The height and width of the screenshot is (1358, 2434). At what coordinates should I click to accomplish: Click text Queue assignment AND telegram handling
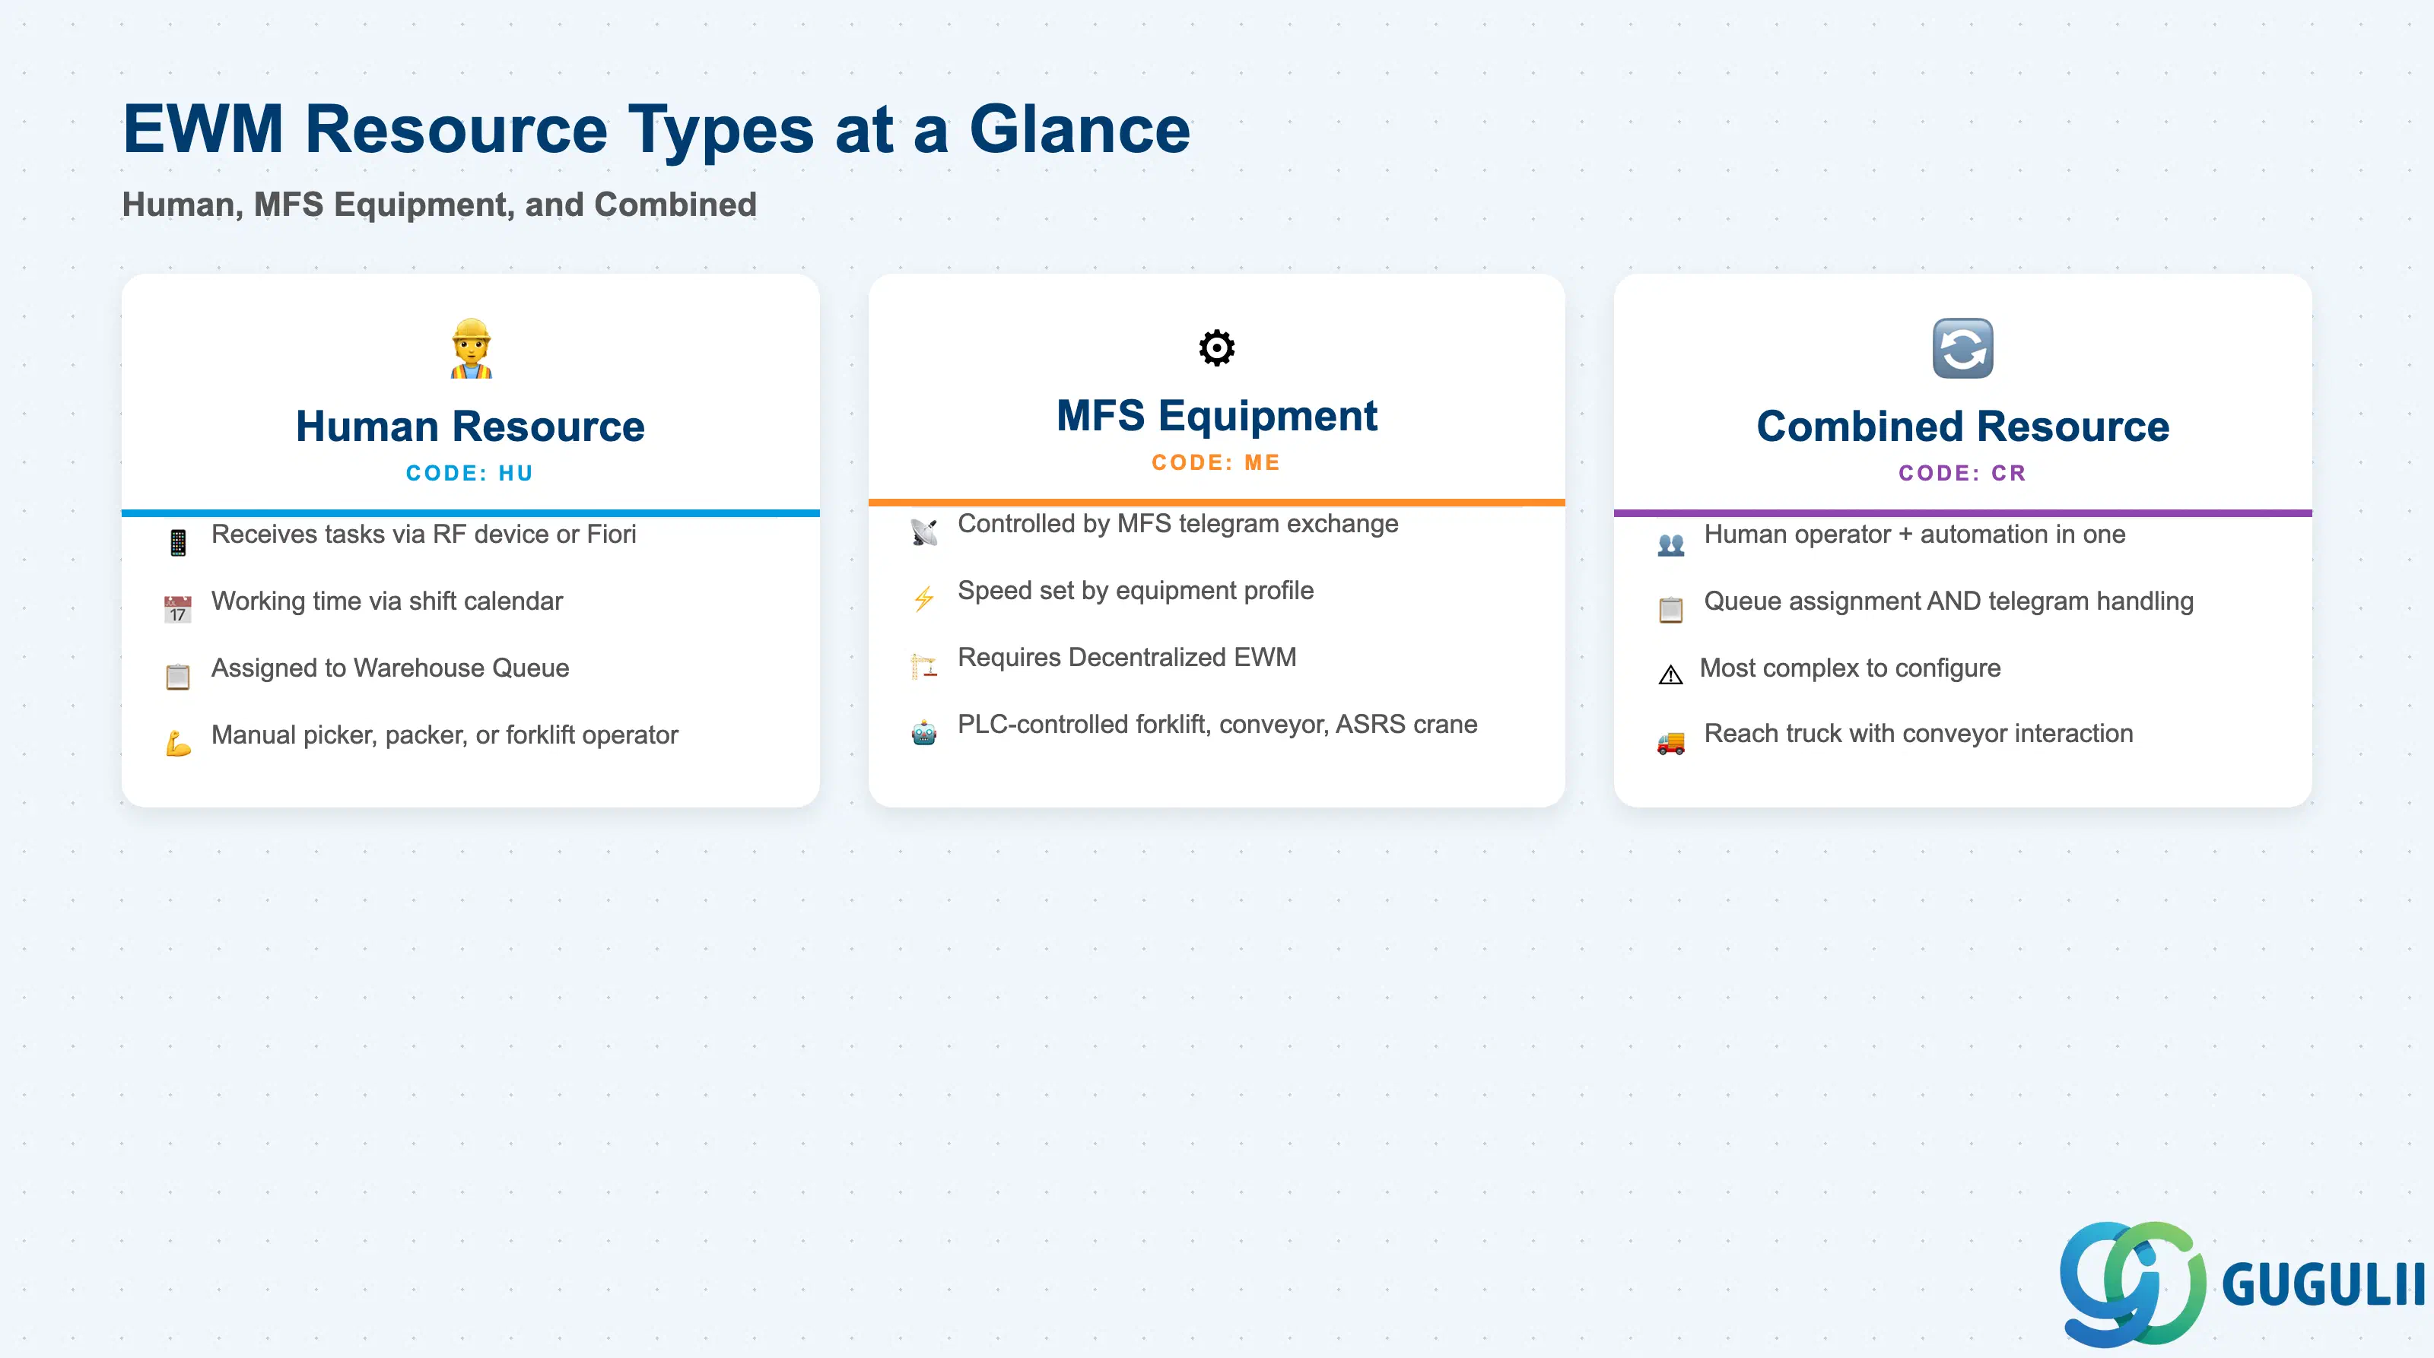coord(1948,601)
